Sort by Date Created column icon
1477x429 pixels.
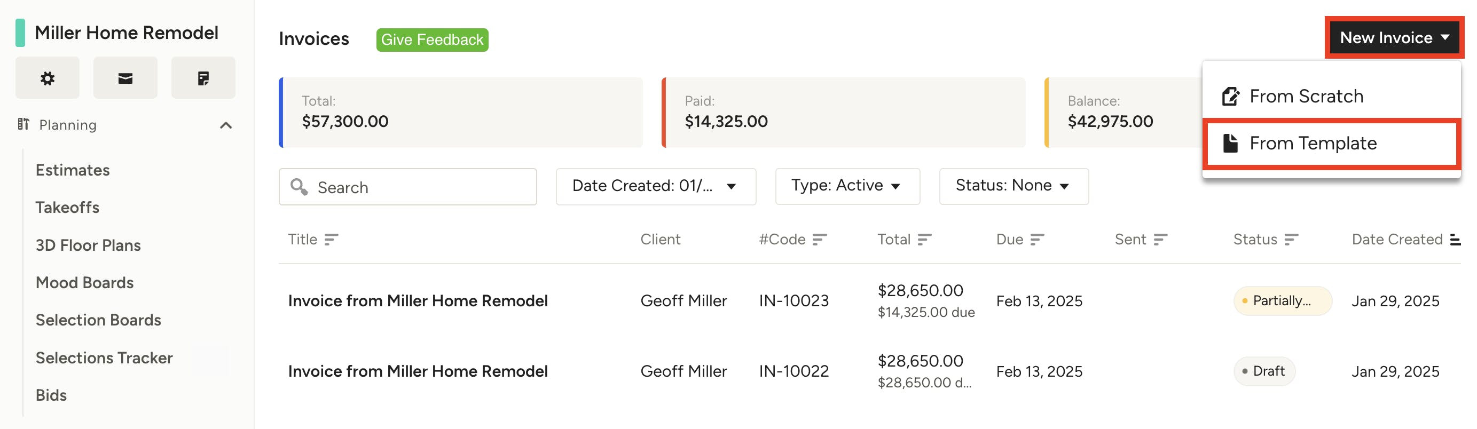1455,240
